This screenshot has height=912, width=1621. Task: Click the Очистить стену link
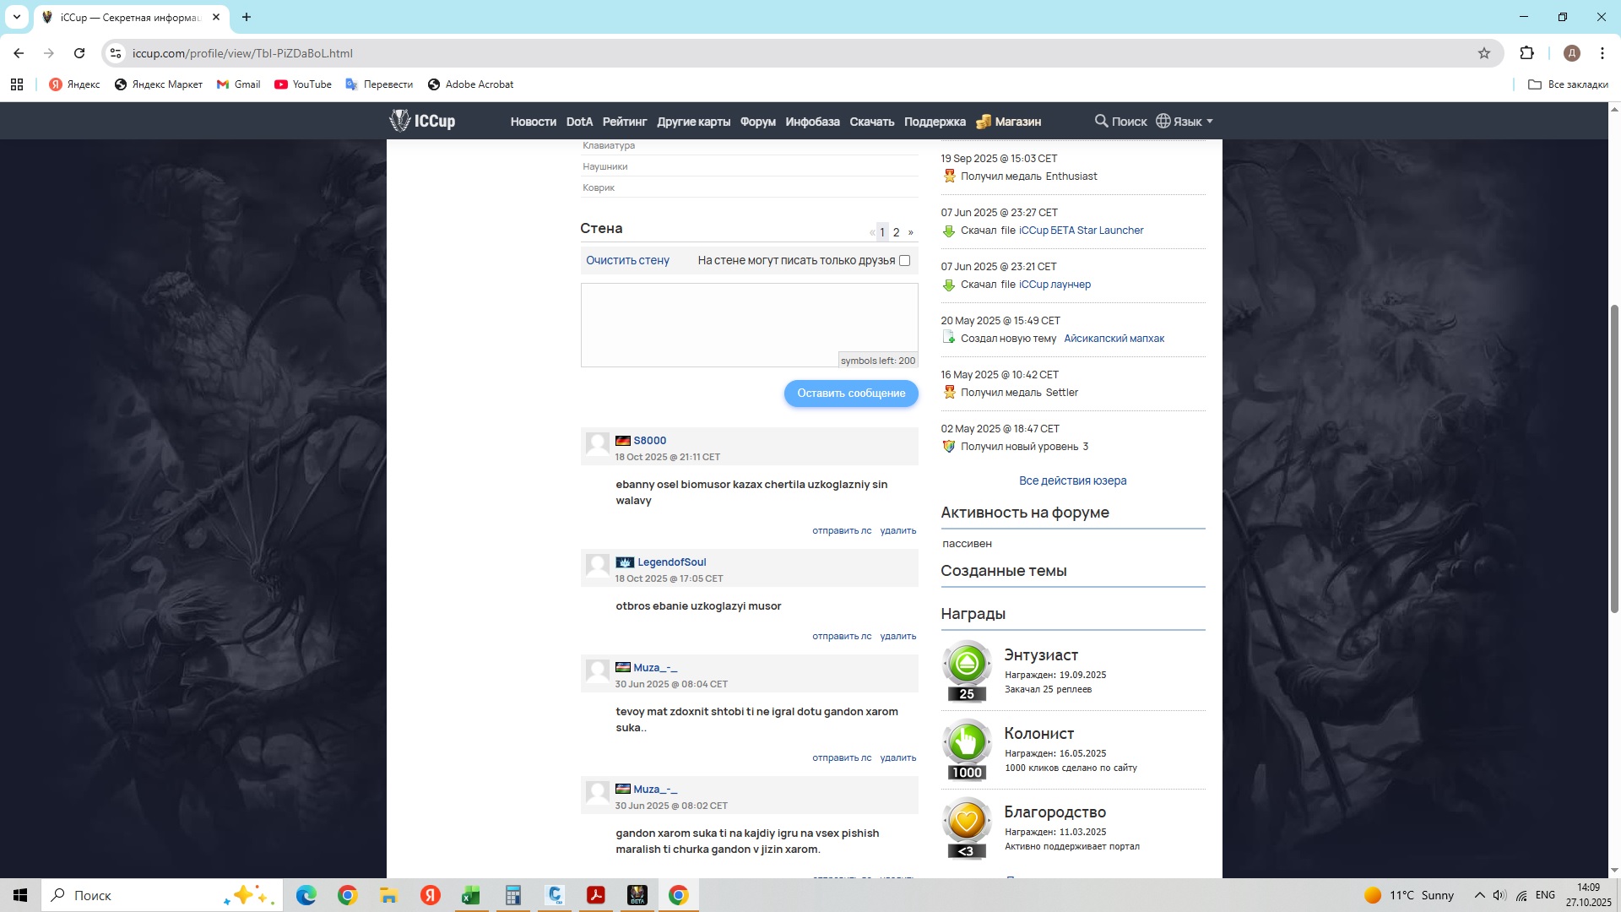click(x=627, y=261)
